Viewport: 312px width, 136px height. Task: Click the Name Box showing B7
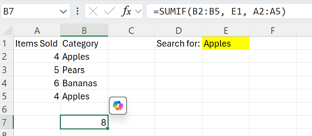click(35, 11)
